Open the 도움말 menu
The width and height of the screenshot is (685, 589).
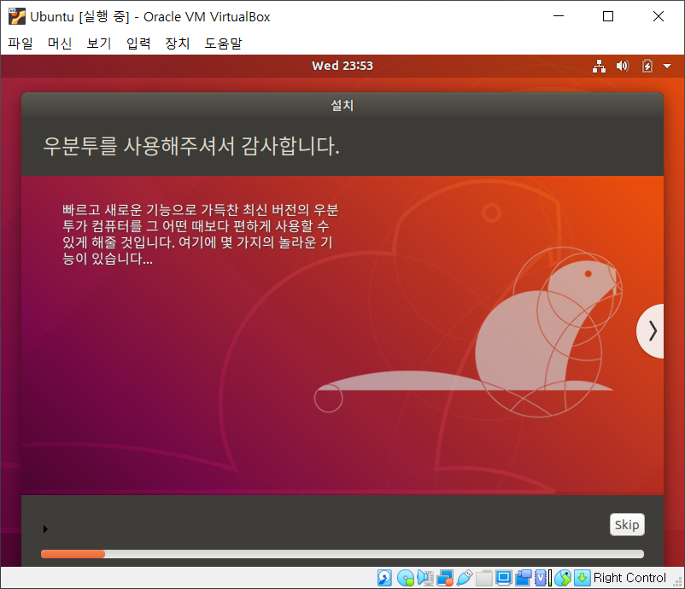(x=223, y=44)
